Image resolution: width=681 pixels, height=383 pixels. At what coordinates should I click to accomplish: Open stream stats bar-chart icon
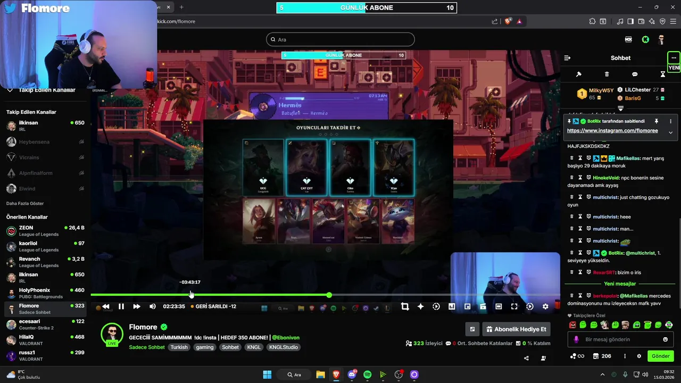pyautogui.click(x=452, y=306)
